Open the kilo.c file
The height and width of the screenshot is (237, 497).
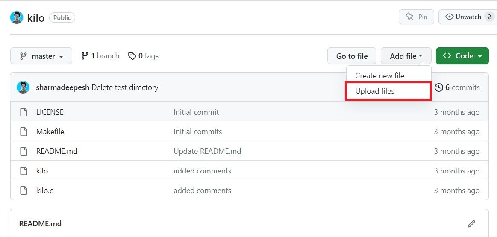coord(44,191)
